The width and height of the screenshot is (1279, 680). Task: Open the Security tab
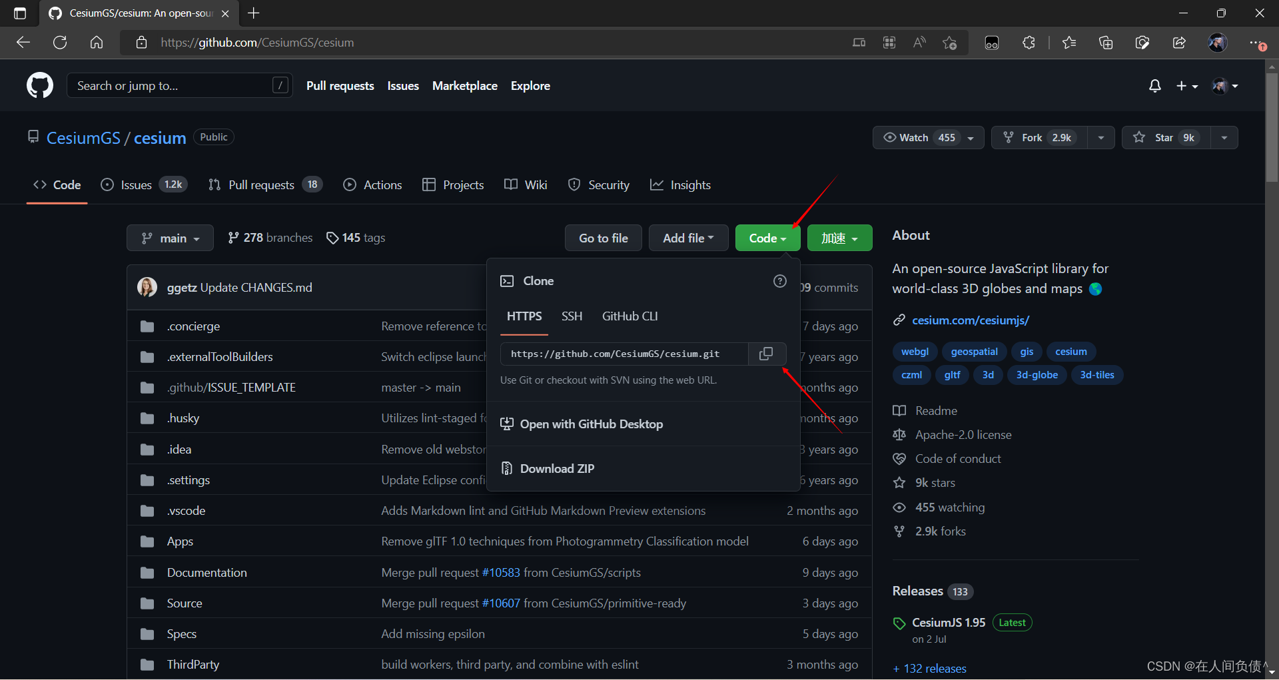tap(598, 184)
